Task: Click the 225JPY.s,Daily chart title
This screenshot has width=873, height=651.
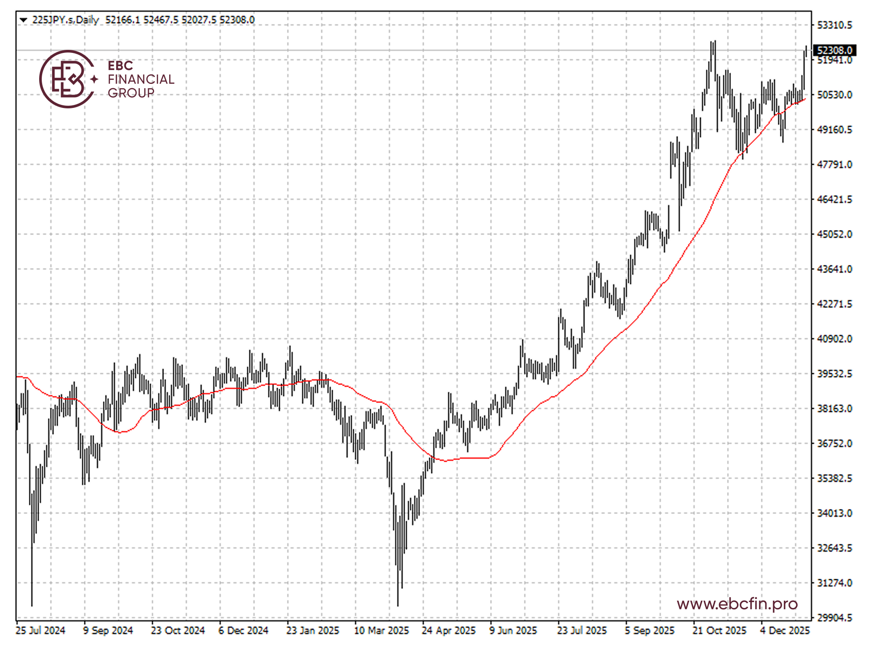Action: click(x=65, y=20)
